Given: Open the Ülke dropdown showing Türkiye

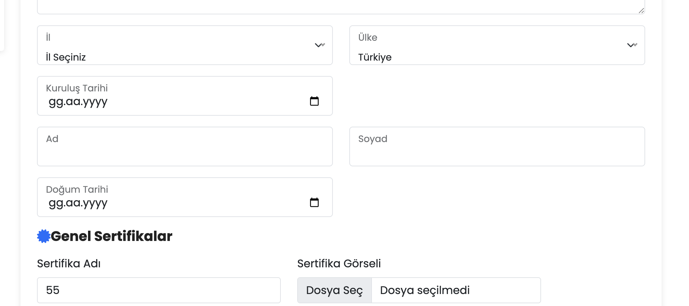Looking at the screenshot, I should (497, 45).
